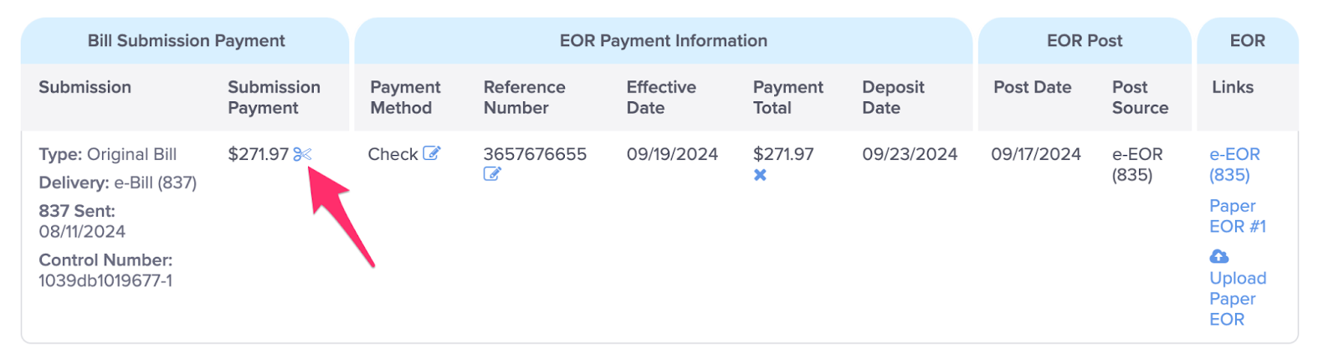The height and width of the screenshot is (360, 1339).
Task: Edit the Check payment method
Action: click(x=432, y=153)
